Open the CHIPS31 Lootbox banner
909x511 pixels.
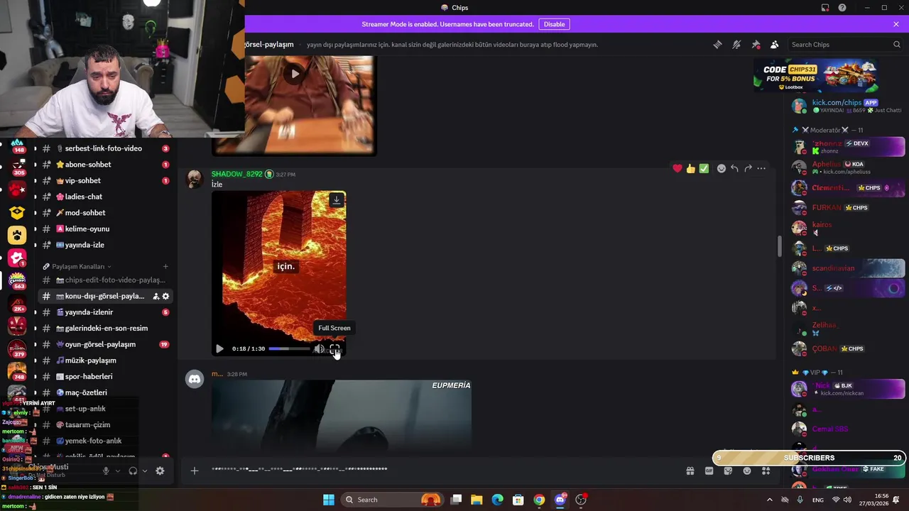[x=817, y=76]
